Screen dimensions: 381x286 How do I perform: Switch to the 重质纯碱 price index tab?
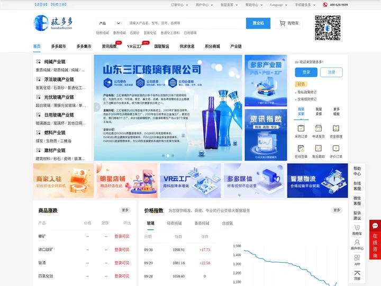pos(202,224)
